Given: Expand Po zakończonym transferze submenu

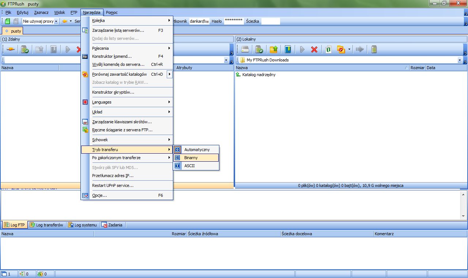Looking at the screenshot, I should click(x=127, y=158).
